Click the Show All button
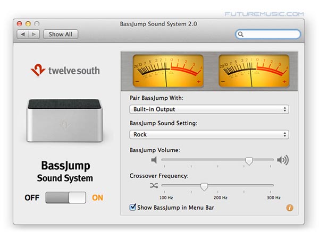The image size is (319, 232). pos(61,35)
